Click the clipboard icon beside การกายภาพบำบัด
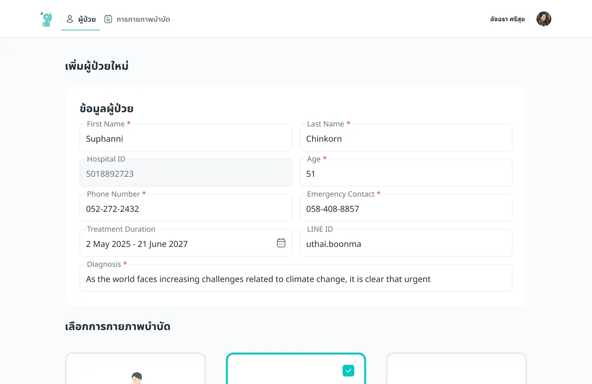592x384 pixels. tap(108, 19)
